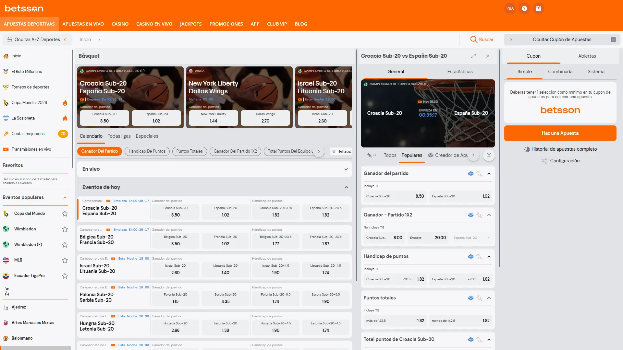Favorite Wimbledon with star icon
Screen dimensions: 623x350
tap(65, 229)
